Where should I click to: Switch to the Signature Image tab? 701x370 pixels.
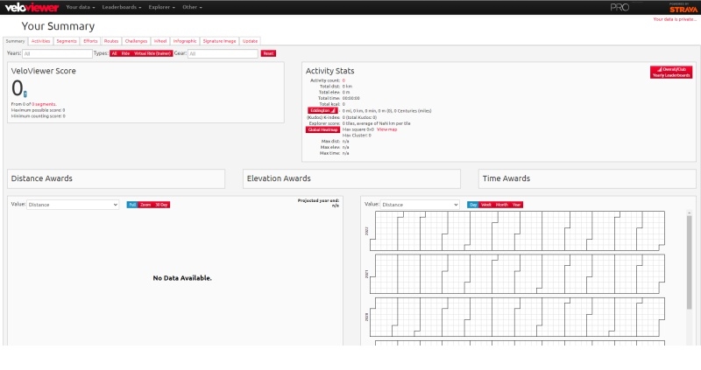(220, 41)
